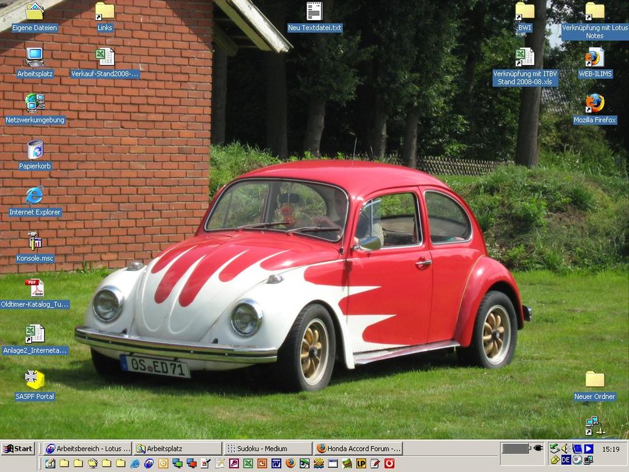Open the Netzwerkumgebung desktop icon

35,103
